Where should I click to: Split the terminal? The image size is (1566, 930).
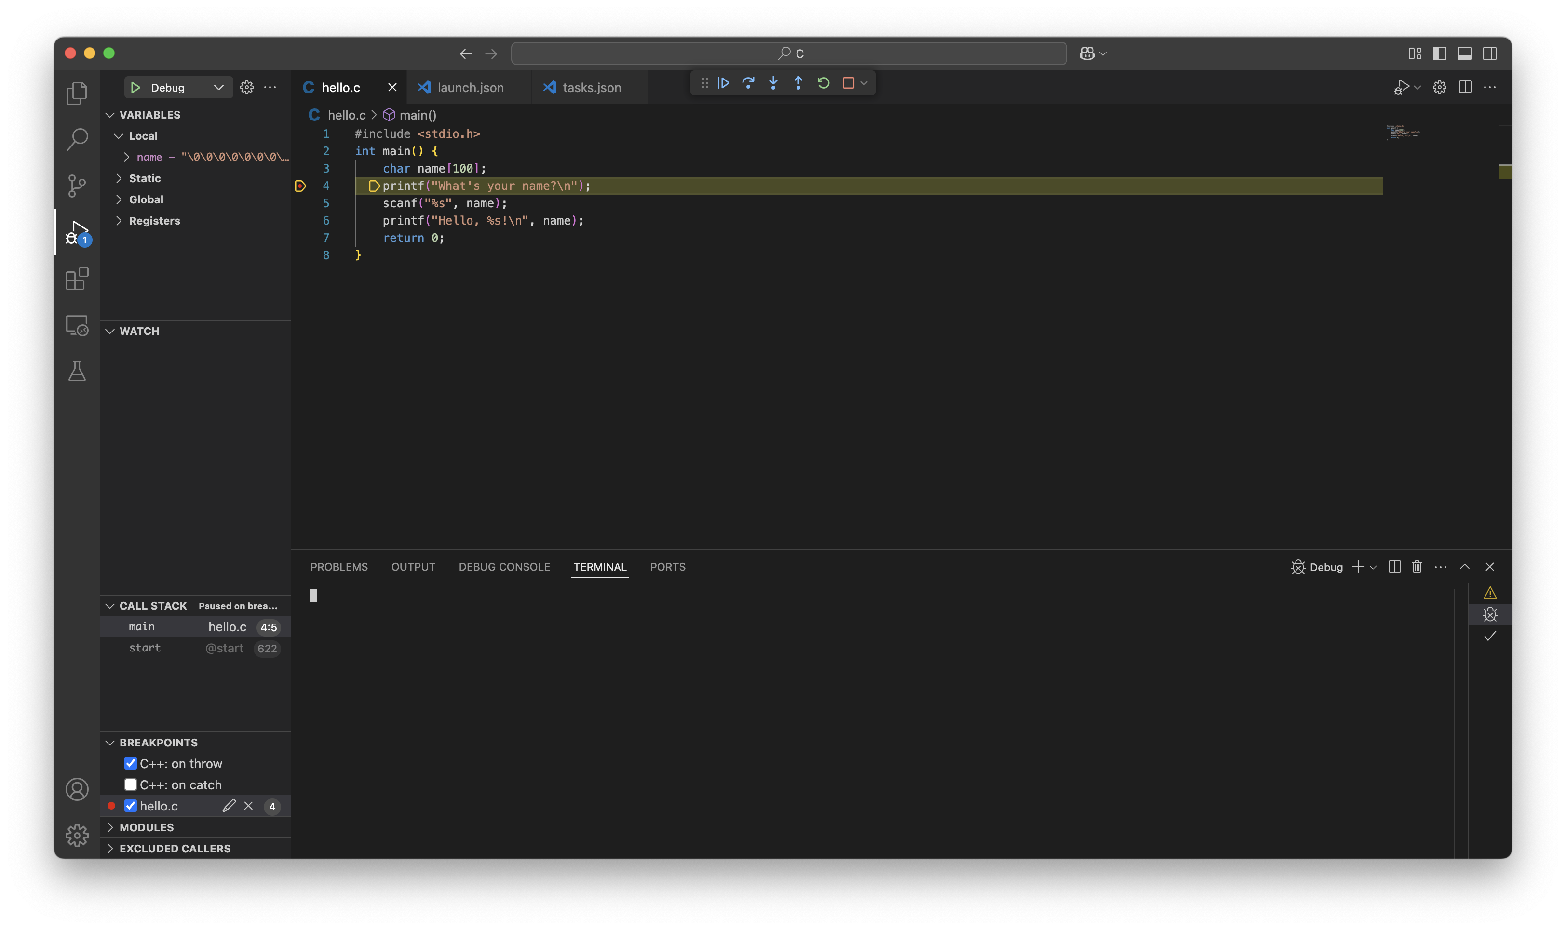point(1394,567)
